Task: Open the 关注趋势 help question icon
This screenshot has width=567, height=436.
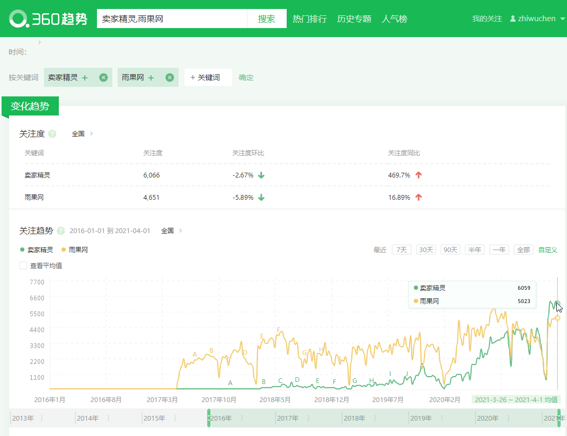Action: (61, 231)
